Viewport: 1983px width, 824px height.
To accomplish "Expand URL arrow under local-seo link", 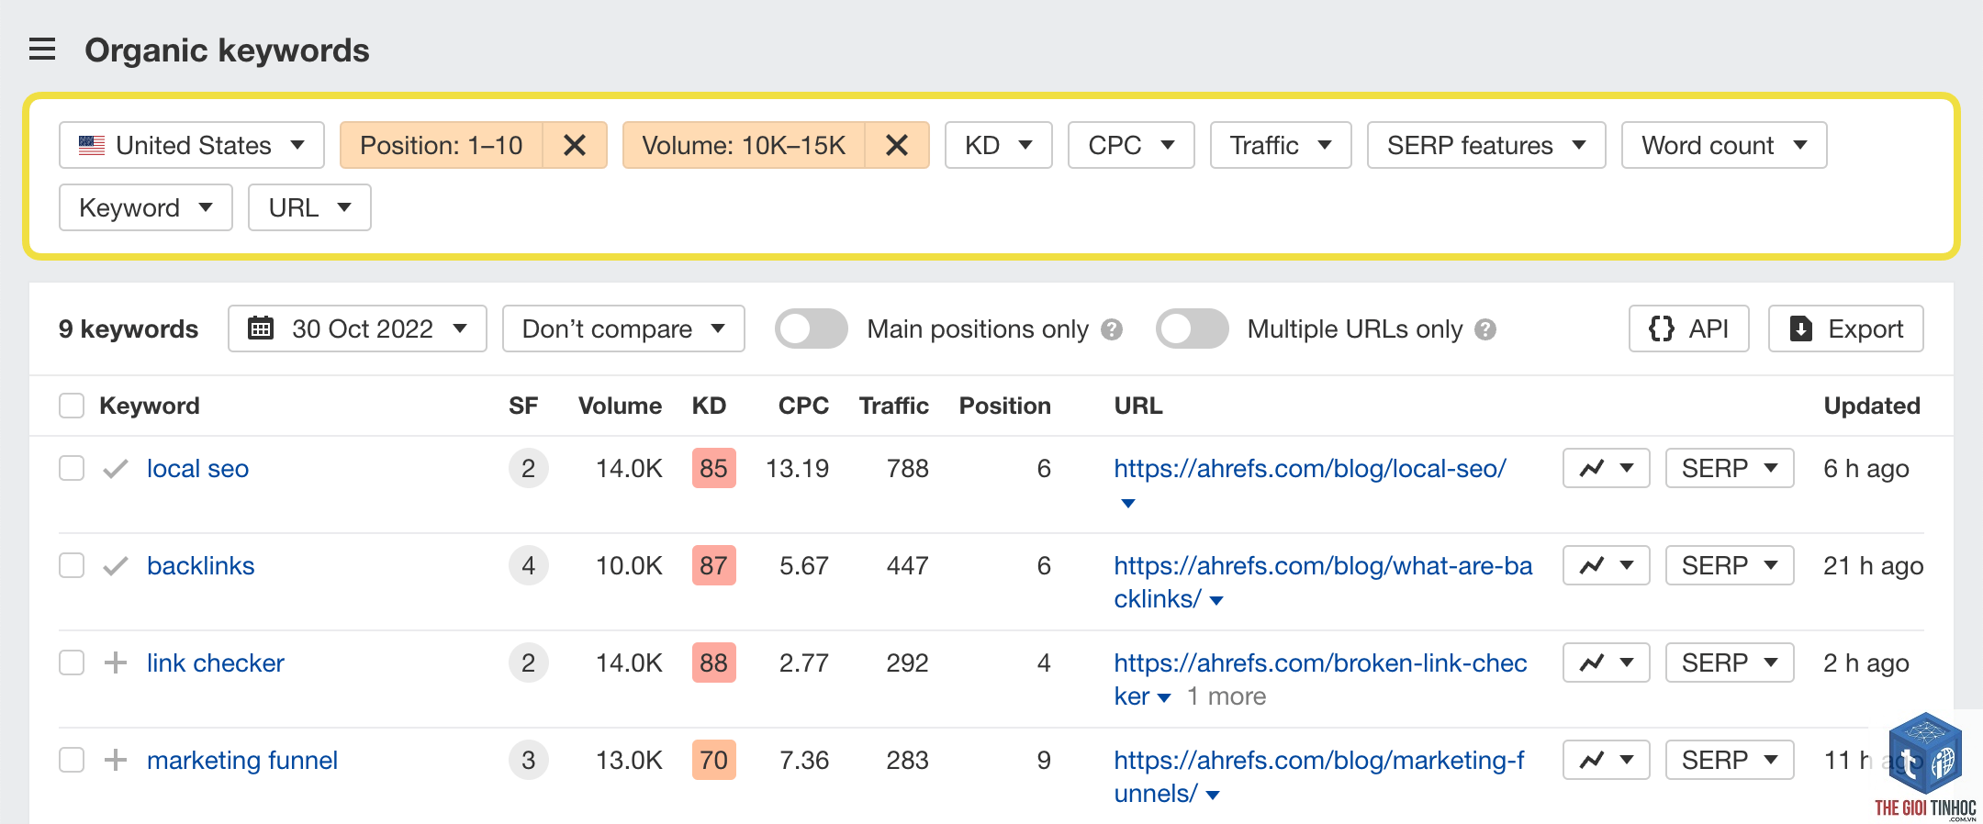I will point(1128,503).
